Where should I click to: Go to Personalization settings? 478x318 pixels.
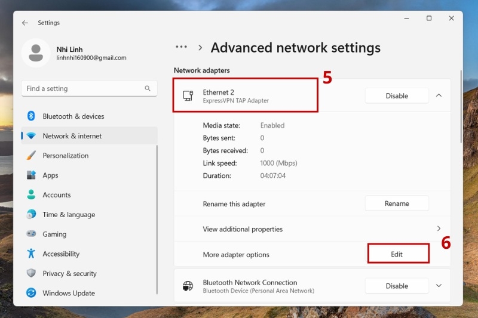point(89,155)
